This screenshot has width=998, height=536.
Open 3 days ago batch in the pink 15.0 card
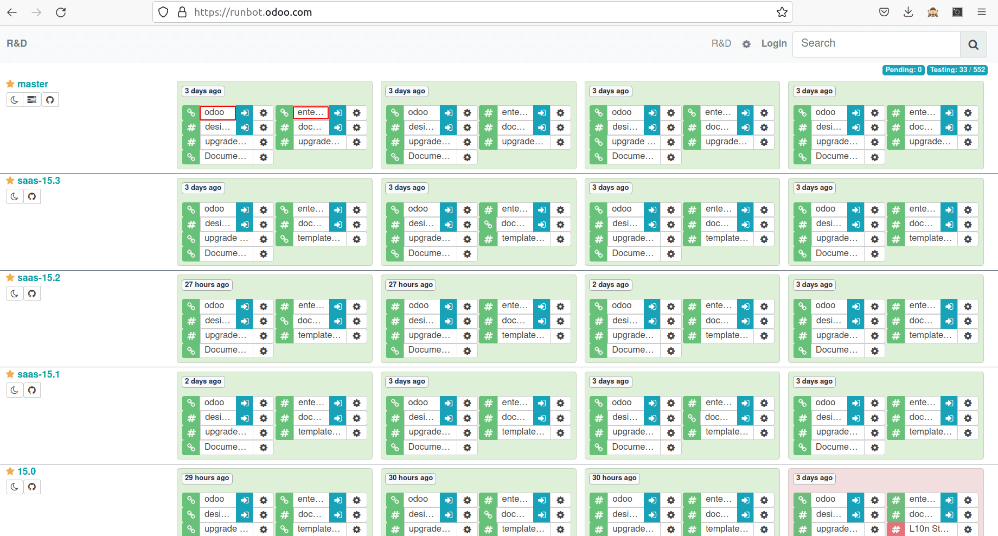tap(814, 478)
